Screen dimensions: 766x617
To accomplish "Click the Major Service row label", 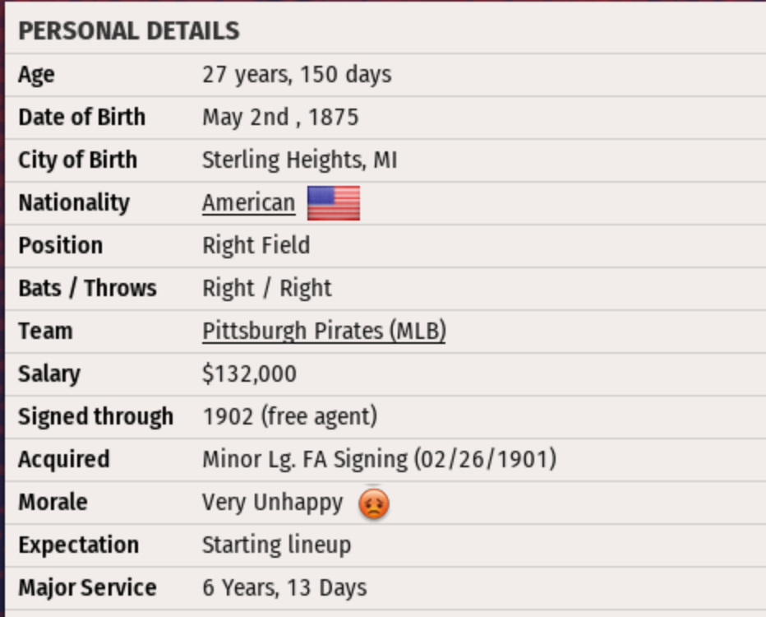I will coord(87,587).
